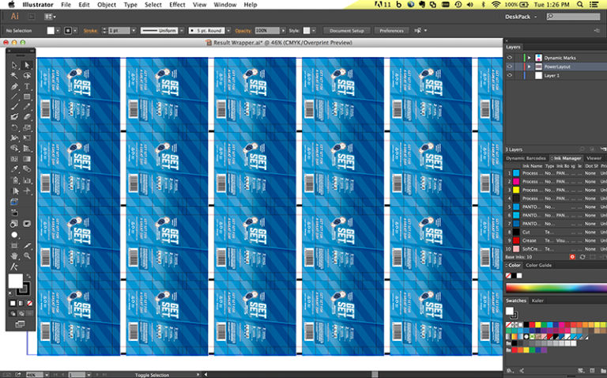The height and width of the screenshot is (378, 607).
Task: Hide the Dynamic Marks layer
Action: tap(510, 58)
